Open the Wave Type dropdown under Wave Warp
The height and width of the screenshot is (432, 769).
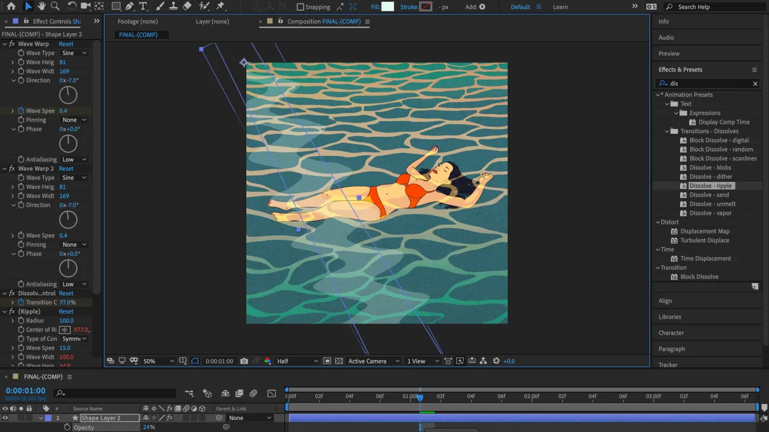coord(74,53)
